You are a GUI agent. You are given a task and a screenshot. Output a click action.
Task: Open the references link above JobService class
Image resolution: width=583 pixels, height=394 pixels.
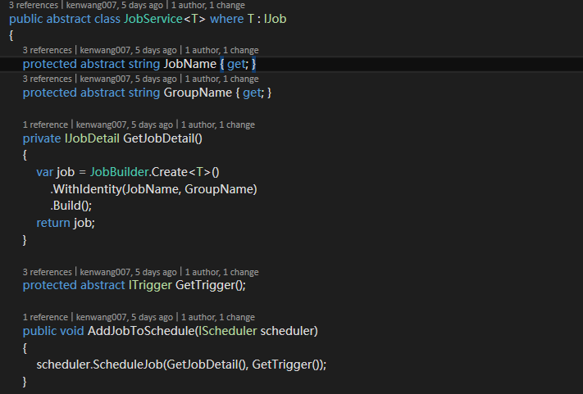(x=34, y=5)
